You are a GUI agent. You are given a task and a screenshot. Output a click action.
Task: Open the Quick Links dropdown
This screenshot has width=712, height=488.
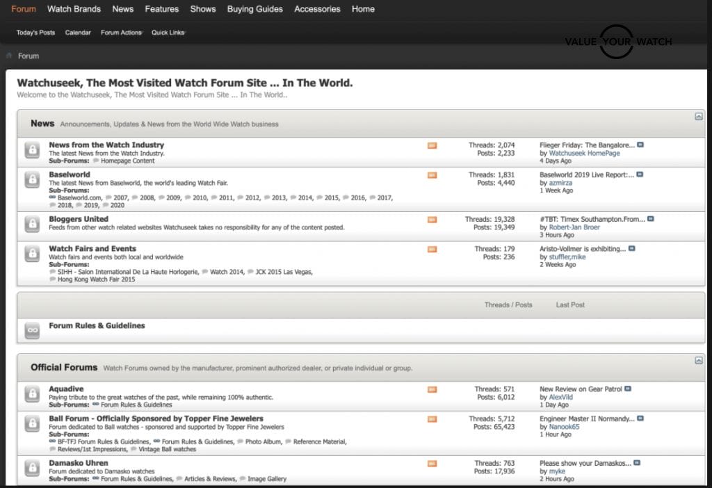point(168,33)
